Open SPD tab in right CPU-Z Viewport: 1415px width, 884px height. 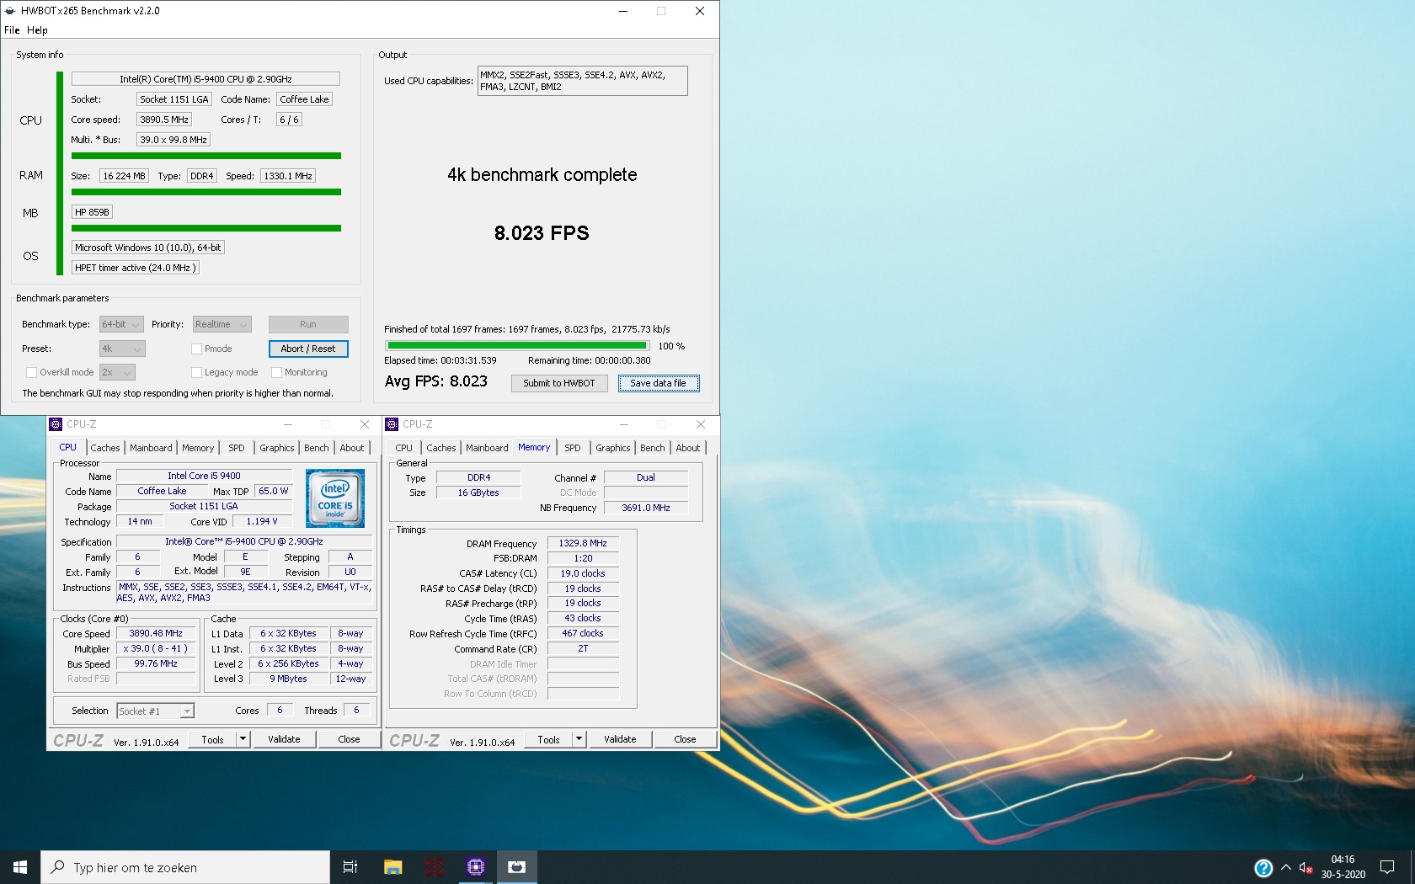(x=573, y=448)
